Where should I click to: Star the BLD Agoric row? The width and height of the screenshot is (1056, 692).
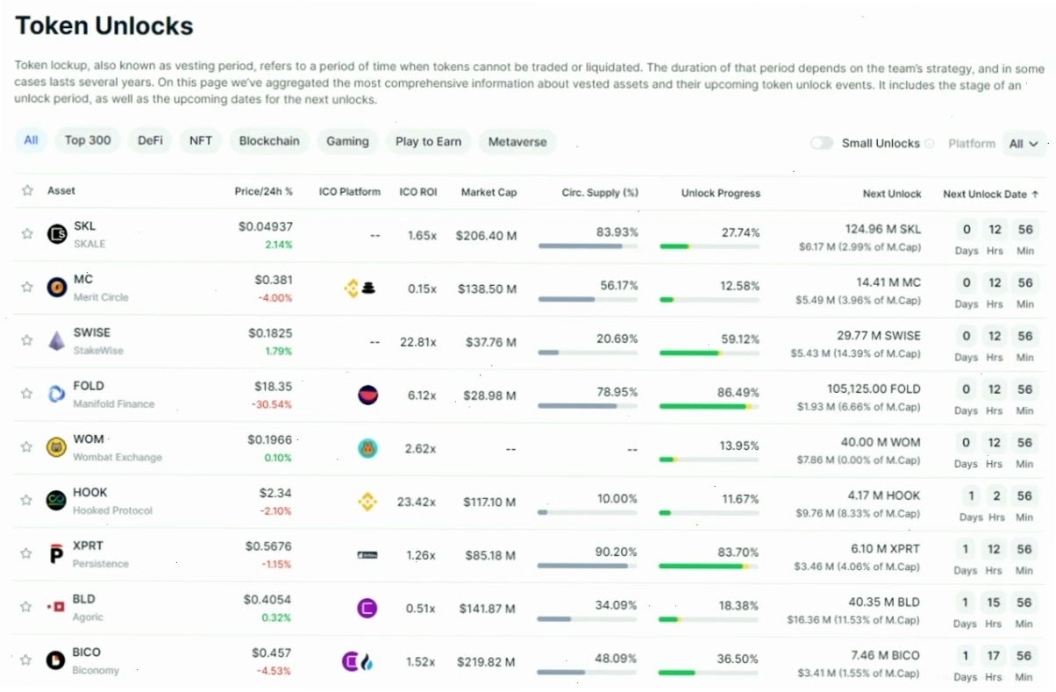click(27, 606)
